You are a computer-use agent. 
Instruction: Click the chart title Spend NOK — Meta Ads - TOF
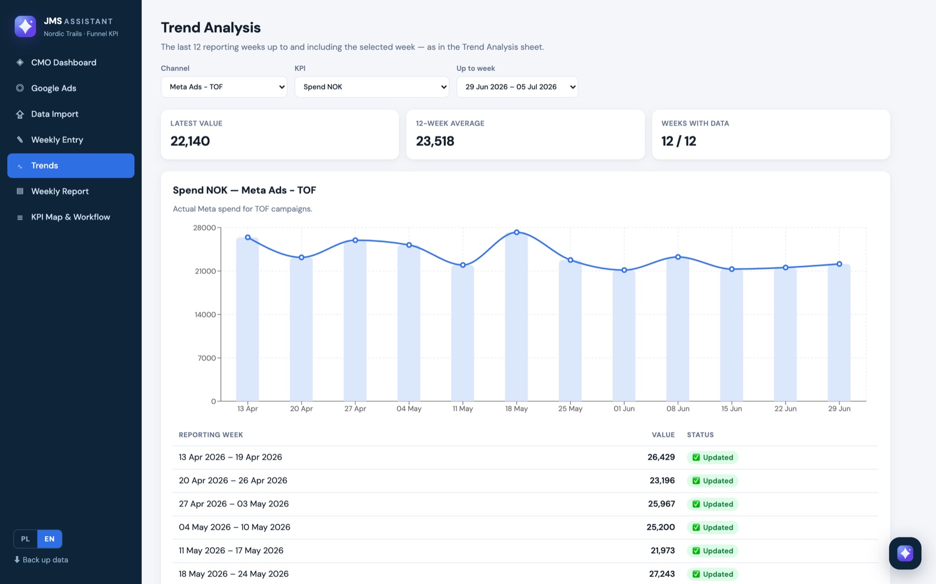point(244,190)
